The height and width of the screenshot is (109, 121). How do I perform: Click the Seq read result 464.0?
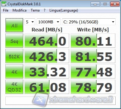click(x=47, y=41)
